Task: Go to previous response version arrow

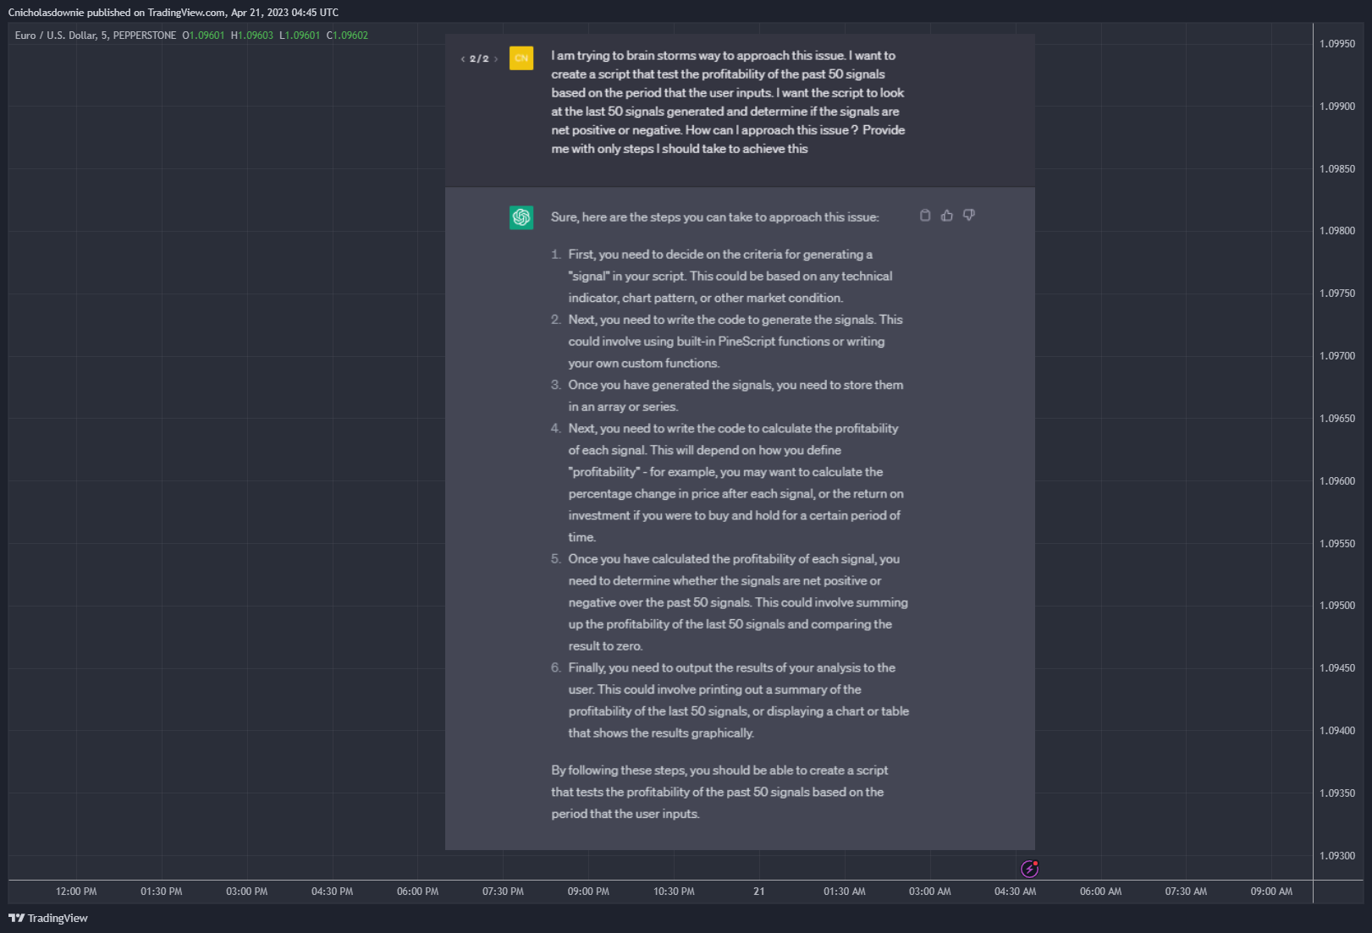Action: (x=462, y=59)
